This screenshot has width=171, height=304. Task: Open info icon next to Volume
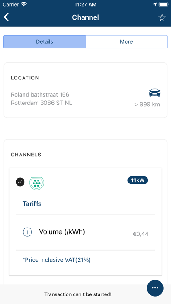click(27, 232)
